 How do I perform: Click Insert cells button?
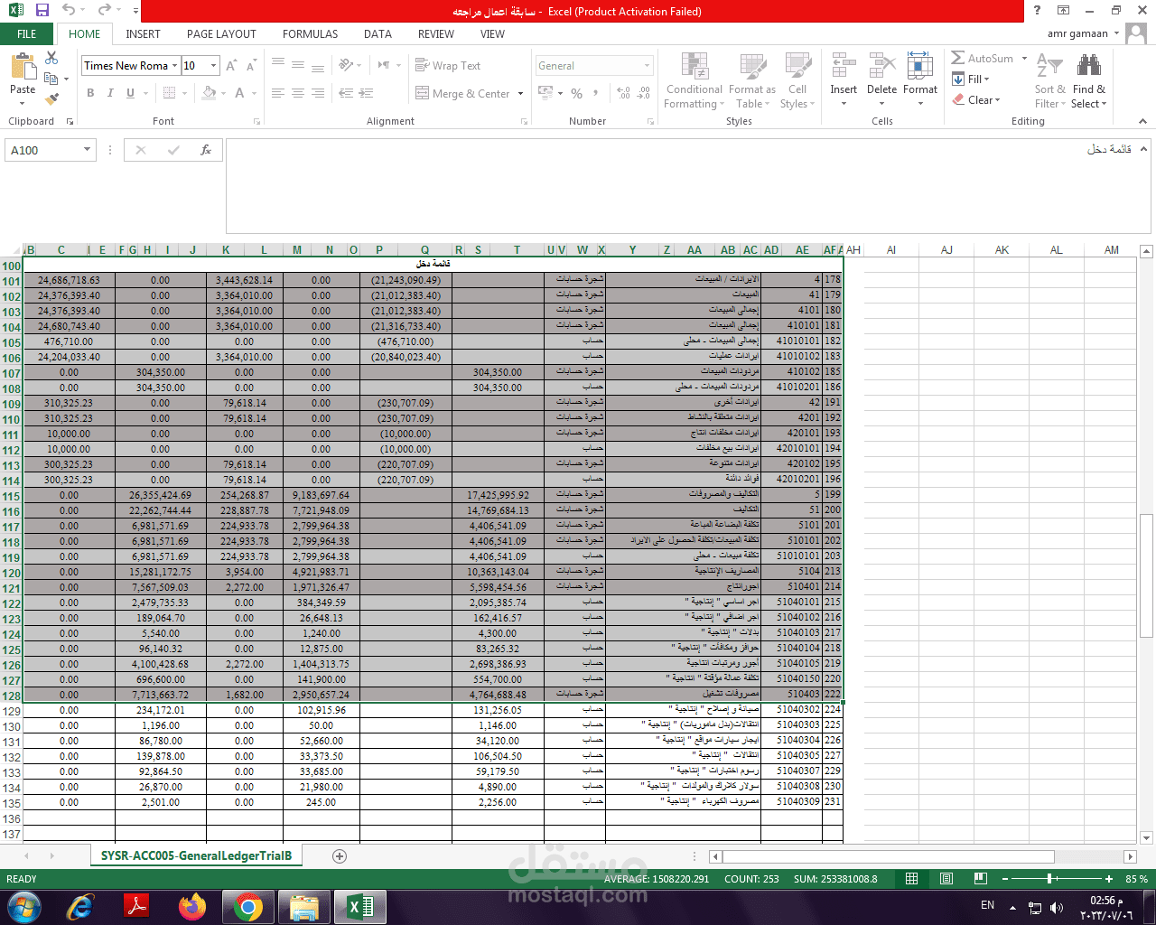pyautogui.click(x=844, y=79)
